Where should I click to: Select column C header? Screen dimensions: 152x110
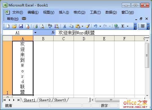64,39
